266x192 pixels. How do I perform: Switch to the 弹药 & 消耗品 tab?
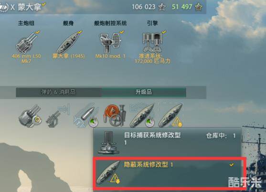[x=59, y=92]
